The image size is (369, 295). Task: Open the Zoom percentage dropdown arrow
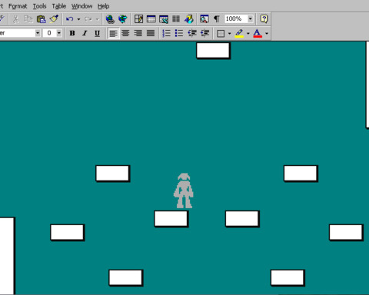pos(251,18)
